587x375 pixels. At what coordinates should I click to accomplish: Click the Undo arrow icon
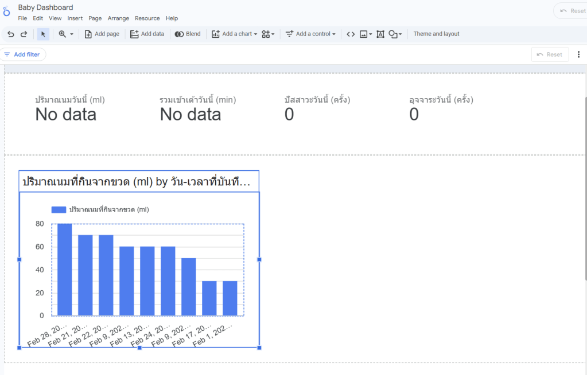click(x=10, y=34)
